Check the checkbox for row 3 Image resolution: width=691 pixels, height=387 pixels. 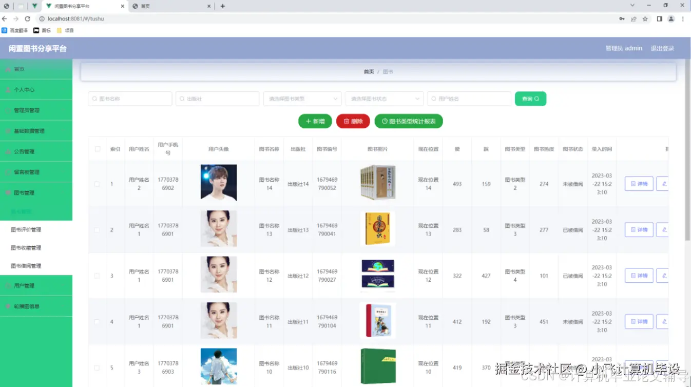[x=97, y=276]
